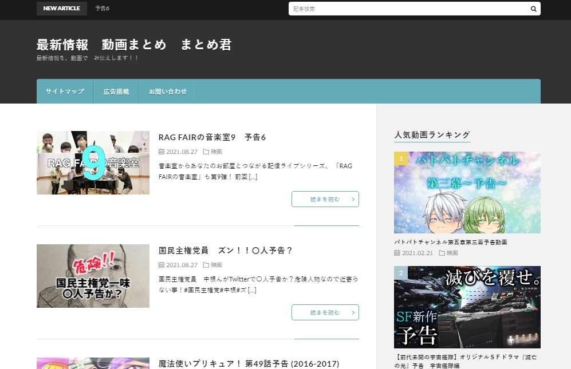Select the 人気動画ランキング heading

432,134
